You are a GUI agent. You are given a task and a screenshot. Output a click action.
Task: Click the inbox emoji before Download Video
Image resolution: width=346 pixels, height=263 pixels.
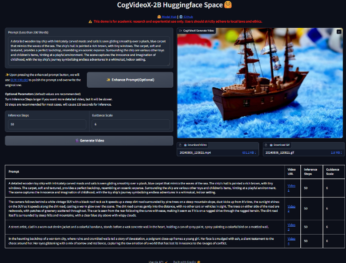click(185, 145)
